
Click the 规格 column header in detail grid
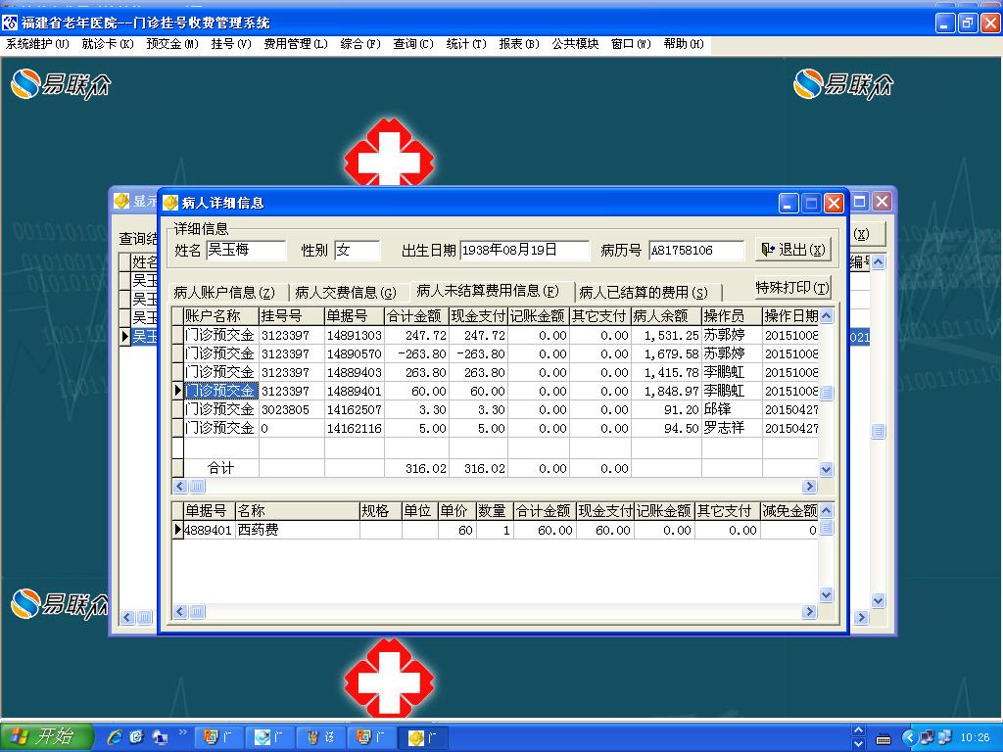point(380,511)
